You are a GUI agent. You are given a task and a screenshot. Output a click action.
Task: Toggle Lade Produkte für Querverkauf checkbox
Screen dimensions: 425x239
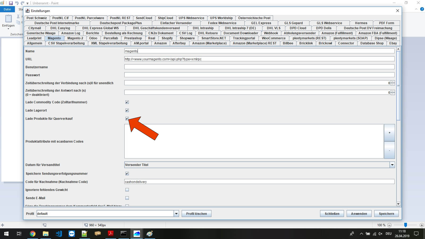127,119
